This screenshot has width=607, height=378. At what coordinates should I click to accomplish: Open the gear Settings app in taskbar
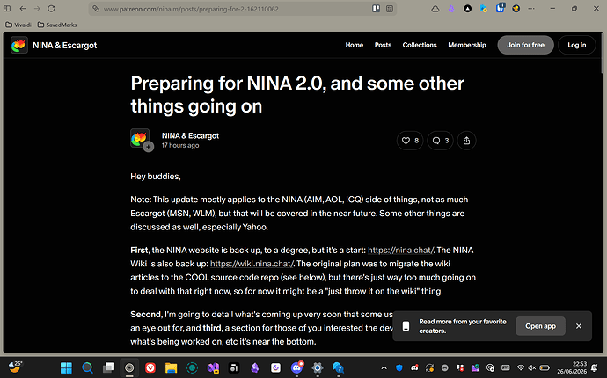click(x=318, y=367)
